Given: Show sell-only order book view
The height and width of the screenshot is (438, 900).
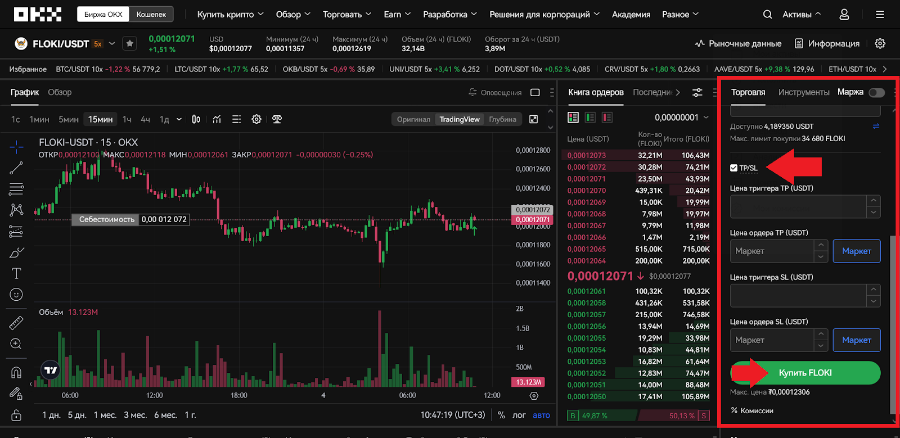Looking at the screenshot, I should (607, 117).
